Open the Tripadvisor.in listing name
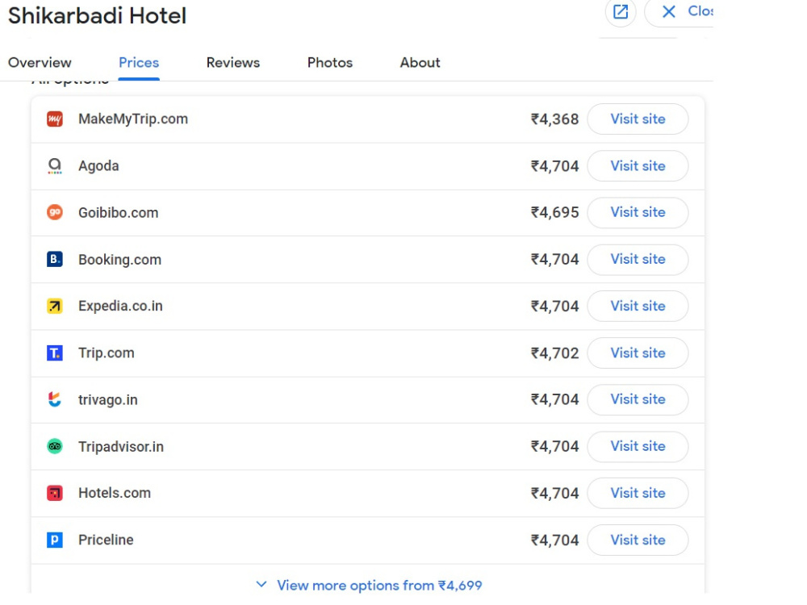This screenshot has height=605, width=807. tap(121, 447)
